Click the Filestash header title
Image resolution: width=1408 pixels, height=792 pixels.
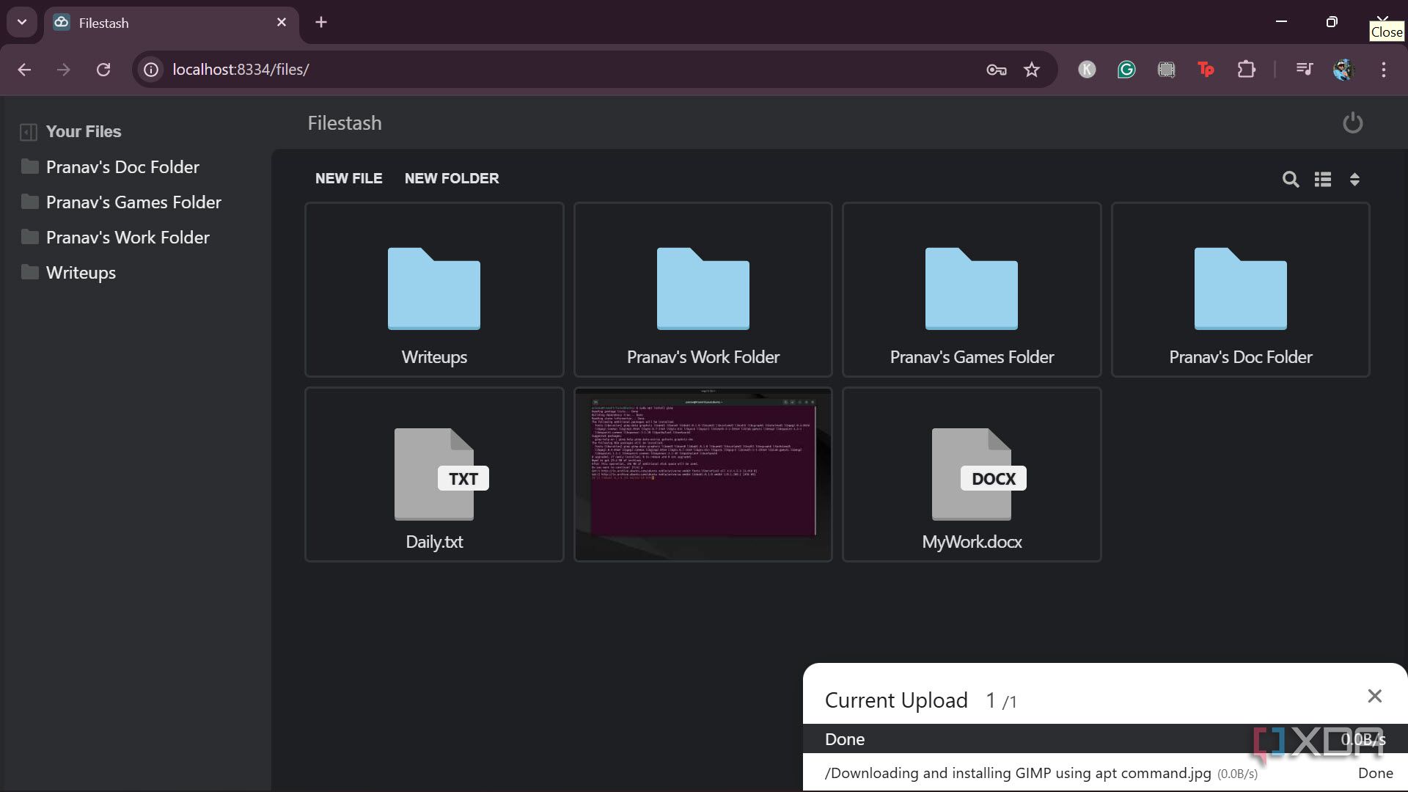(x=345, y=123)
